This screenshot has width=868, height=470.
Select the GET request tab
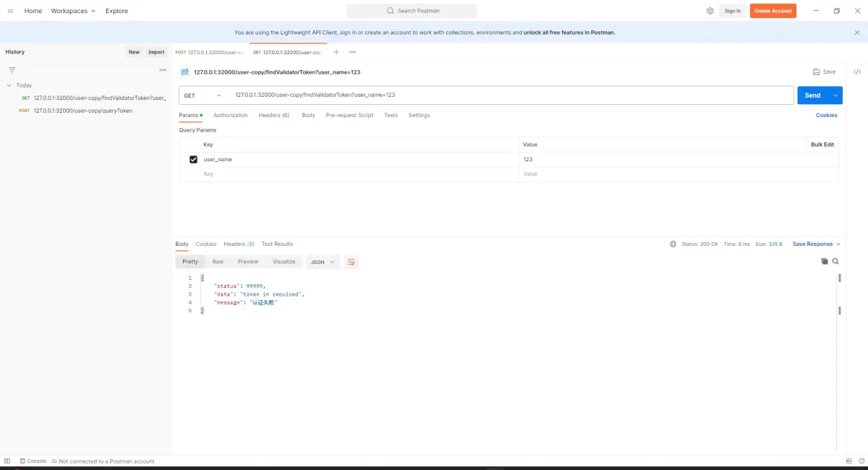pos(288,52)
